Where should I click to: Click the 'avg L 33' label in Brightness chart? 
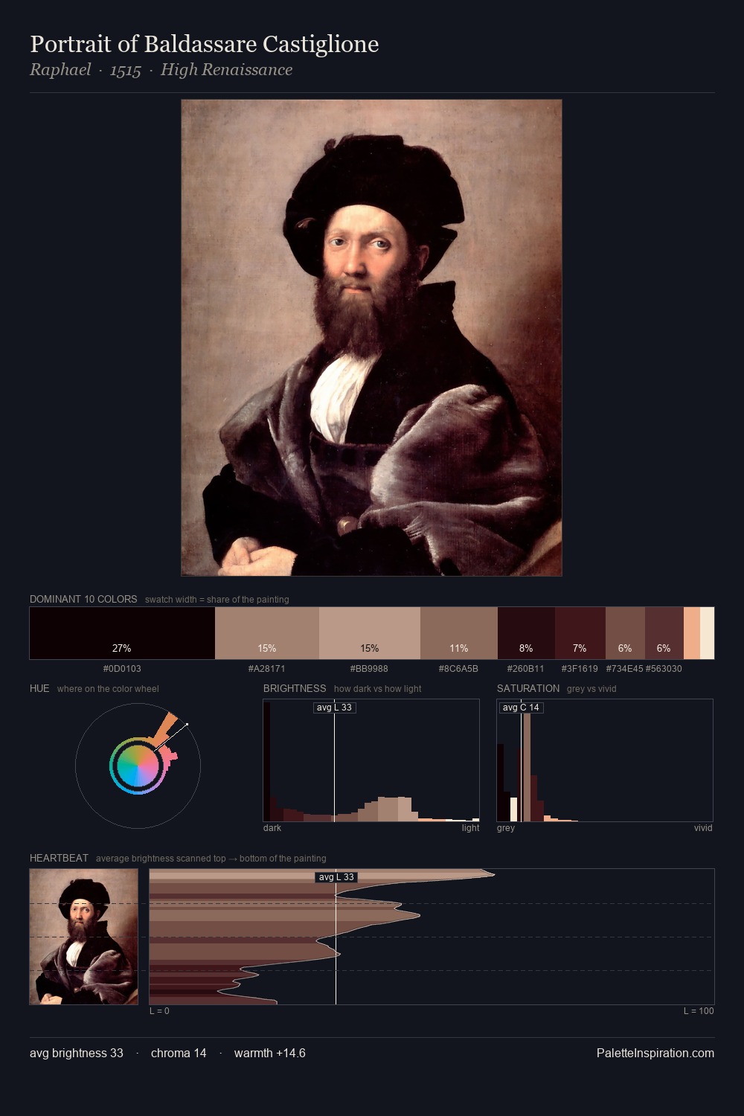(334, 708)
